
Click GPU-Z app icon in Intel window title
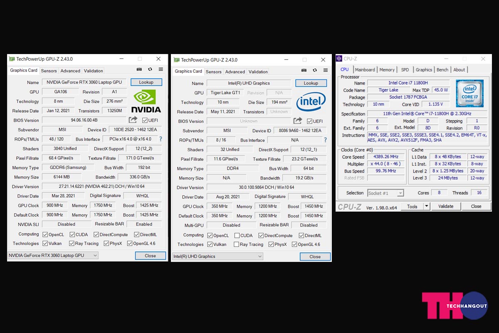177,60
